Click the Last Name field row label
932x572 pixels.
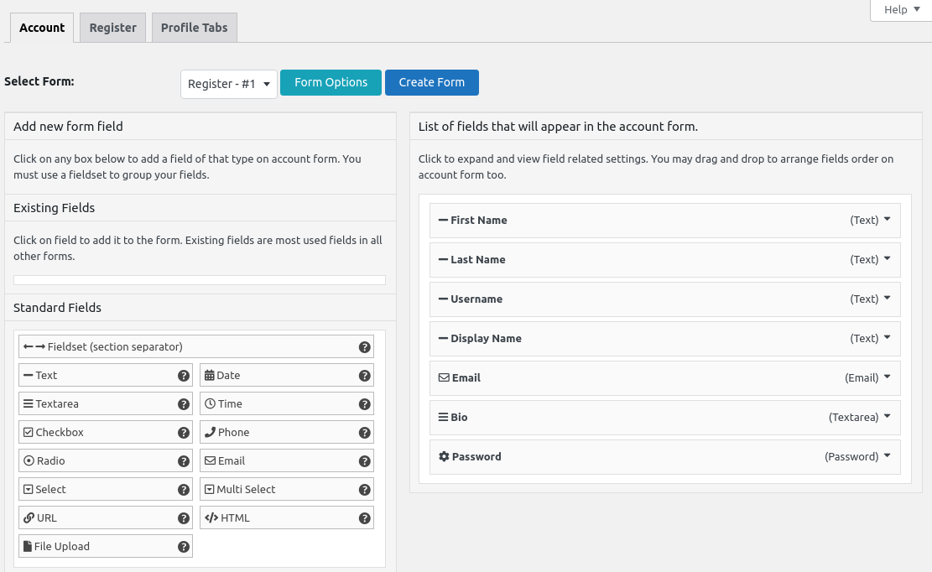(x=478, y=259)
